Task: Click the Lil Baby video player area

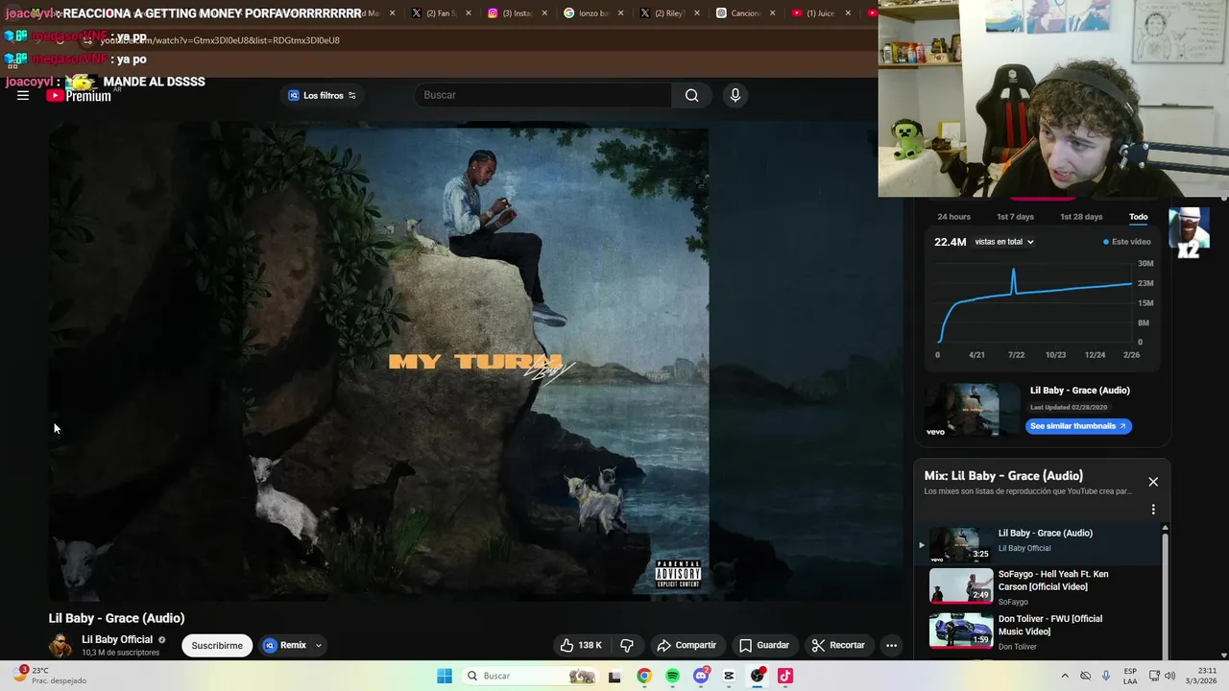Action: point(475,363)
